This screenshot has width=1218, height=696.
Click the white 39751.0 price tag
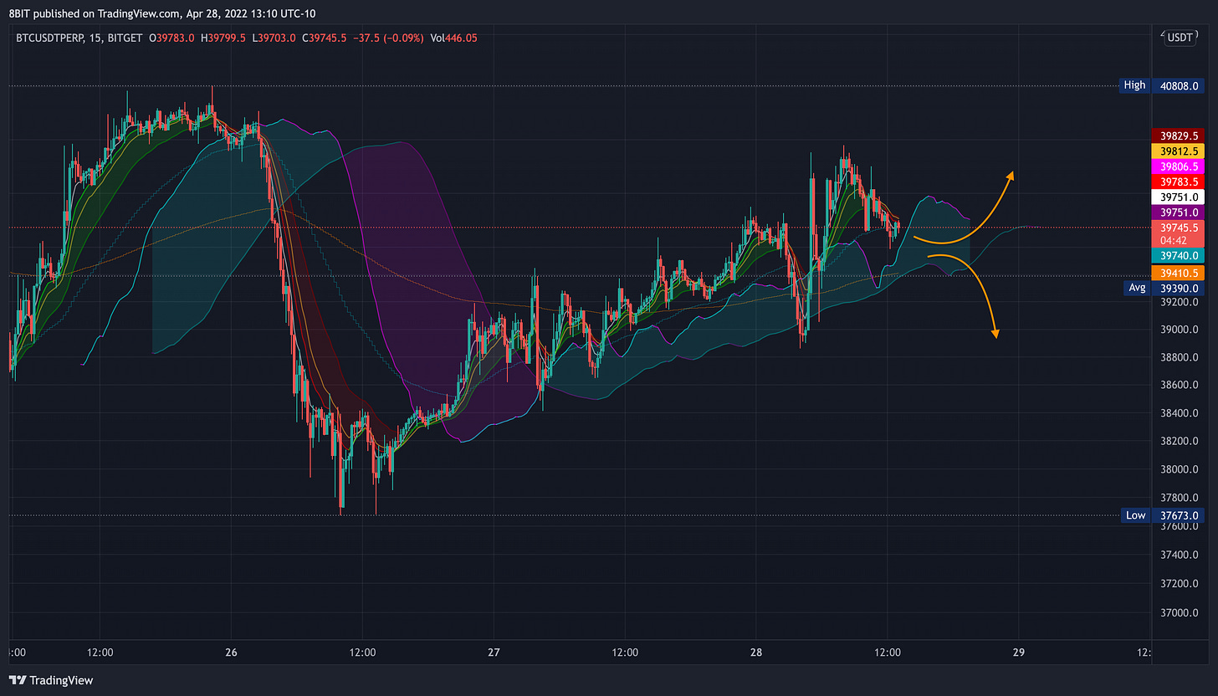(x=1177, y=197)
